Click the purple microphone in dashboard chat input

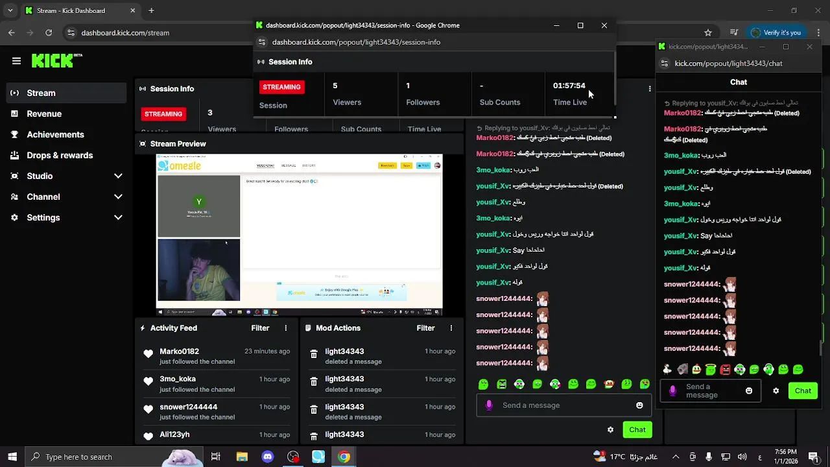(488, 405)
